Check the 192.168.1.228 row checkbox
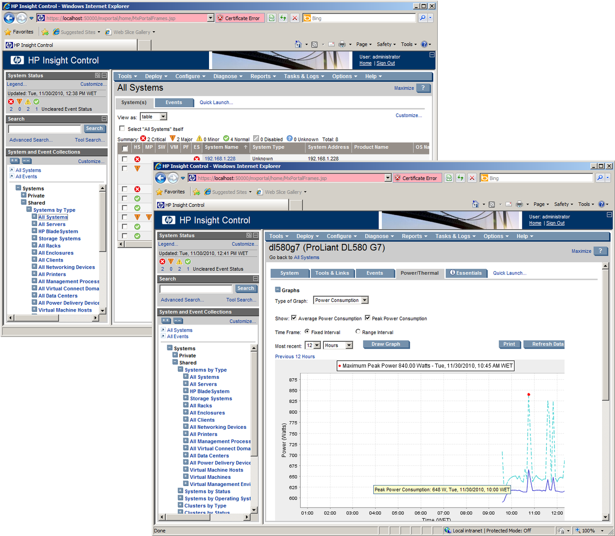This screenshot has height=536, width=615. tap(125, 159)
